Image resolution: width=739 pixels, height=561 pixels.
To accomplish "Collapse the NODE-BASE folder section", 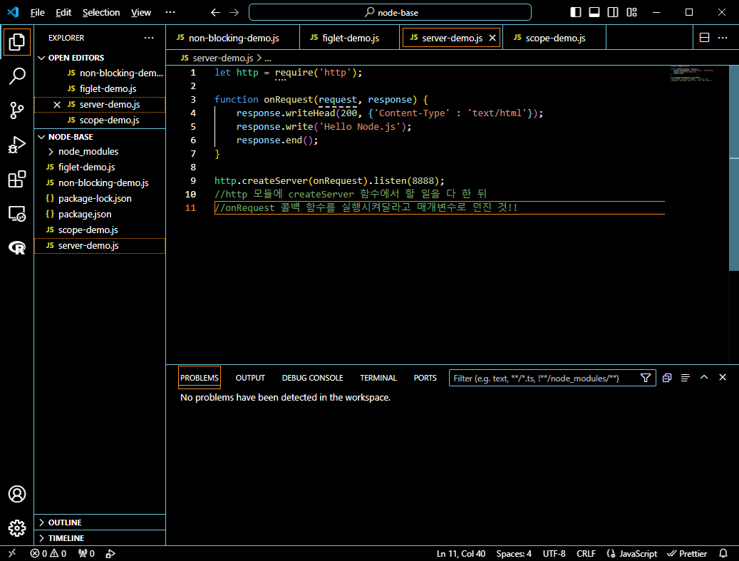I will coord(41,137).
